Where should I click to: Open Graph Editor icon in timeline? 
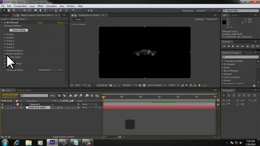(x=97, y=96)
